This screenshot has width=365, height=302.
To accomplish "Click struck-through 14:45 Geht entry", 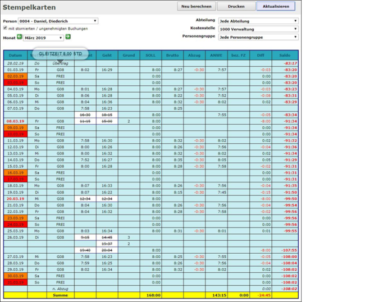I will pyautogui.click(x=107, y=237).
